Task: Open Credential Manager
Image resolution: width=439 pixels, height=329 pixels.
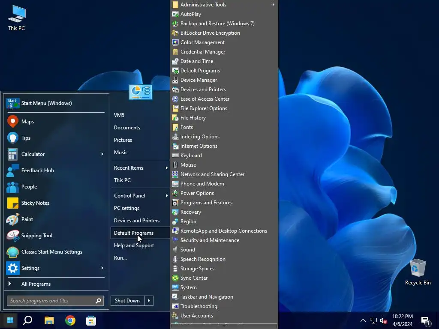Action: click(x=224, y=52)
